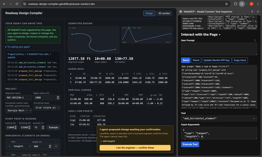This screenshot has height=157, width=262.
Task: Open the horizontal alignment plan thumbnail
Action: click(94, 40)
